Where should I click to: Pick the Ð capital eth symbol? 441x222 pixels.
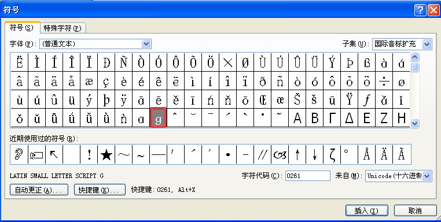(x=106, y=62)
